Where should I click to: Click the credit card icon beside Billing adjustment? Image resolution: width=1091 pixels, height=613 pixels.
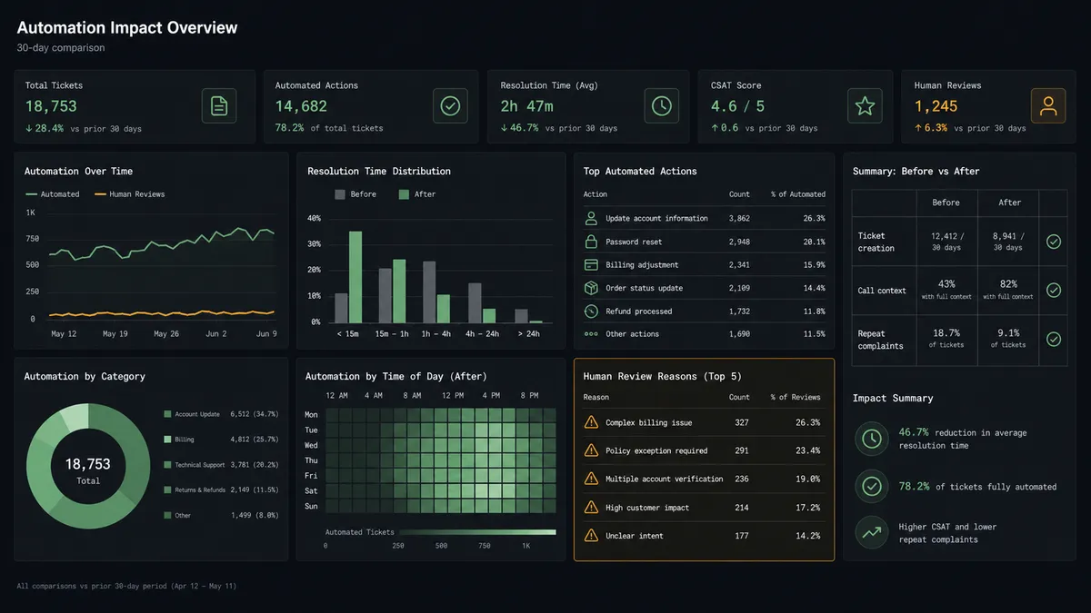tap(591, 265)
